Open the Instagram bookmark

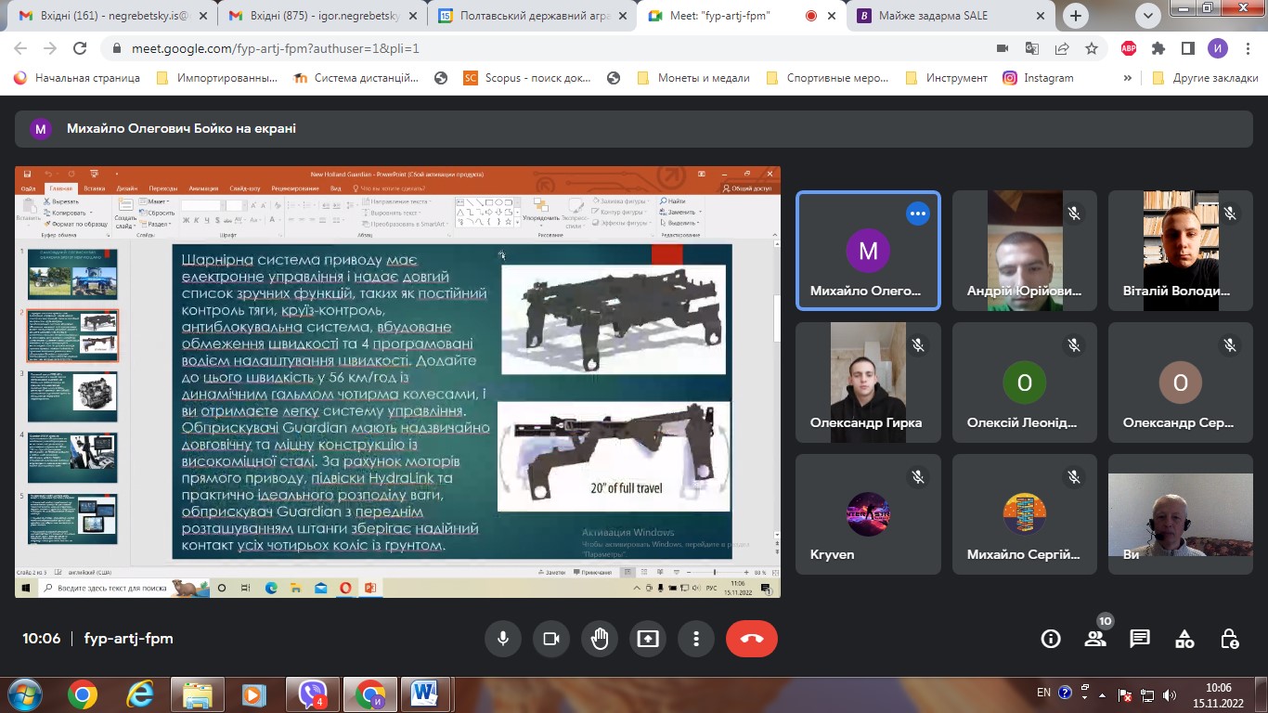point(1039,78)
